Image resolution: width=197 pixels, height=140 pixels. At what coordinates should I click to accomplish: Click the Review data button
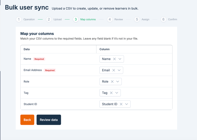point(49,120)
